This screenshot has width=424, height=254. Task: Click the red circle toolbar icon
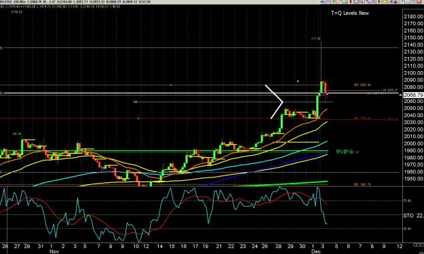[356, 1]
